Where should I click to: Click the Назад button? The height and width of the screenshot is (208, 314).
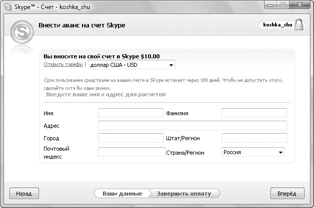pyautogui.click(x=24, y=194)
